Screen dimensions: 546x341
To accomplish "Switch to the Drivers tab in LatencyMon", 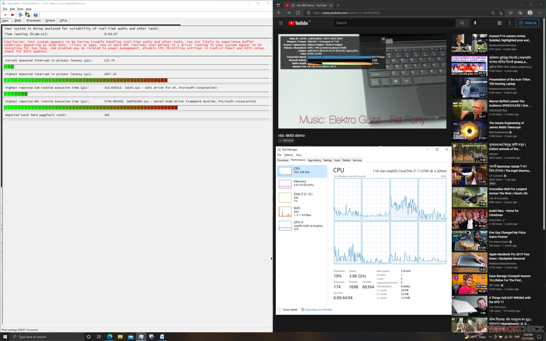I will [x=50, y=20].
